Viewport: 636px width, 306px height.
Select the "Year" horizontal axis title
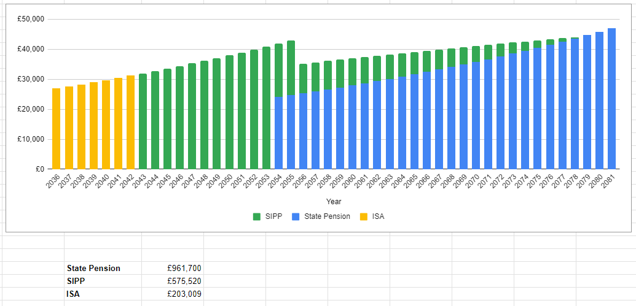(334, 201)
